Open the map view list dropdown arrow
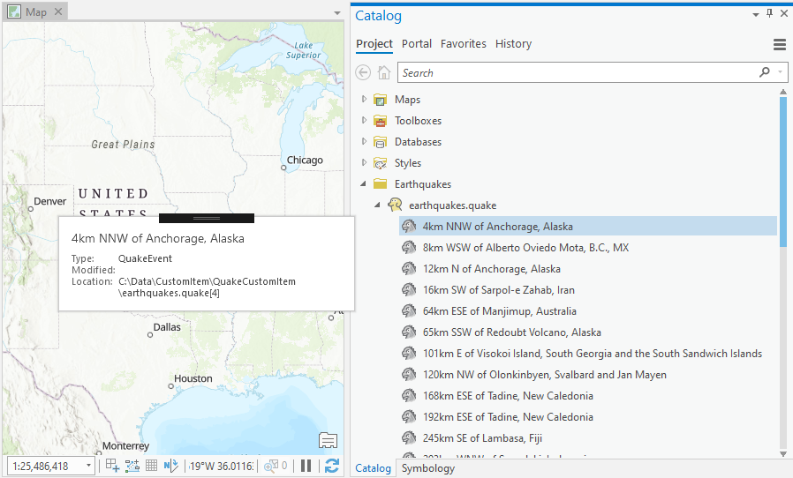793x478 pixels. (337, 13)
